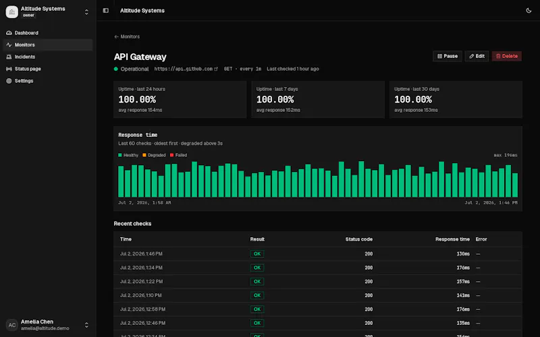
Task: Toggle the sidebar collapse icon
Action: coord(106,11)
